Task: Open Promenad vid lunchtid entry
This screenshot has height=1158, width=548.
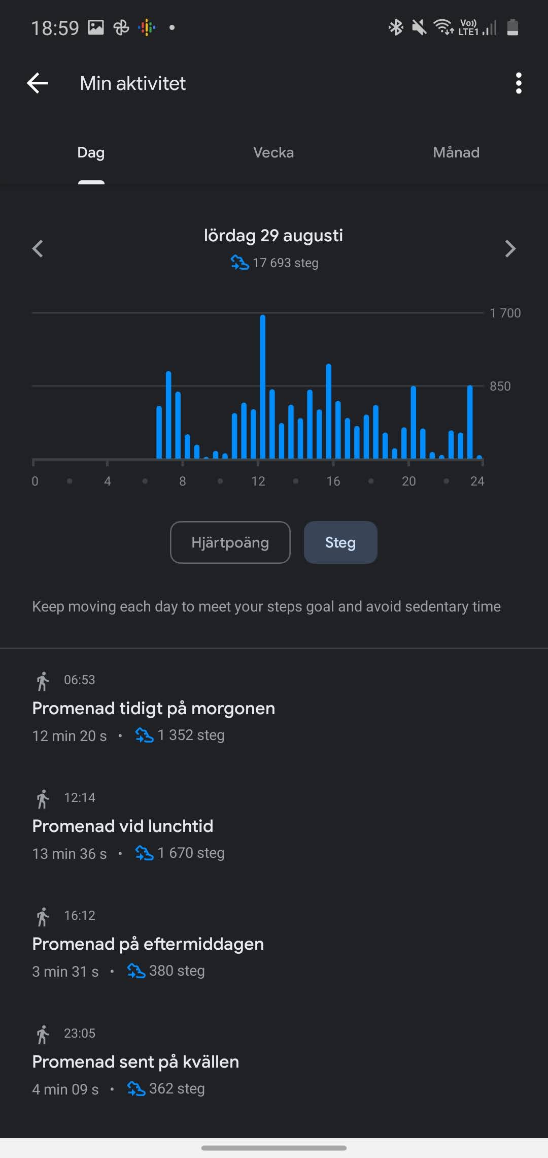Action: [x=123, y=826]
